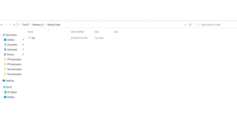This screenshot has width=237, height=133.
Task: Select the first FTP Automation folder
Action: tap(14, 60)
